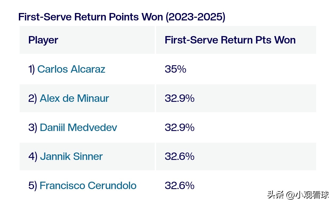Open the Carlos Alcaraz player link
This screenshot has height=205, width=335.
[x=71, y=69]
